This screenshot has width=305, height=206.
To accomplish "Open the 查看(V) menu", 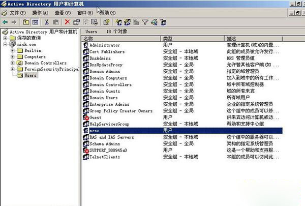I will [x=63, y=13].
